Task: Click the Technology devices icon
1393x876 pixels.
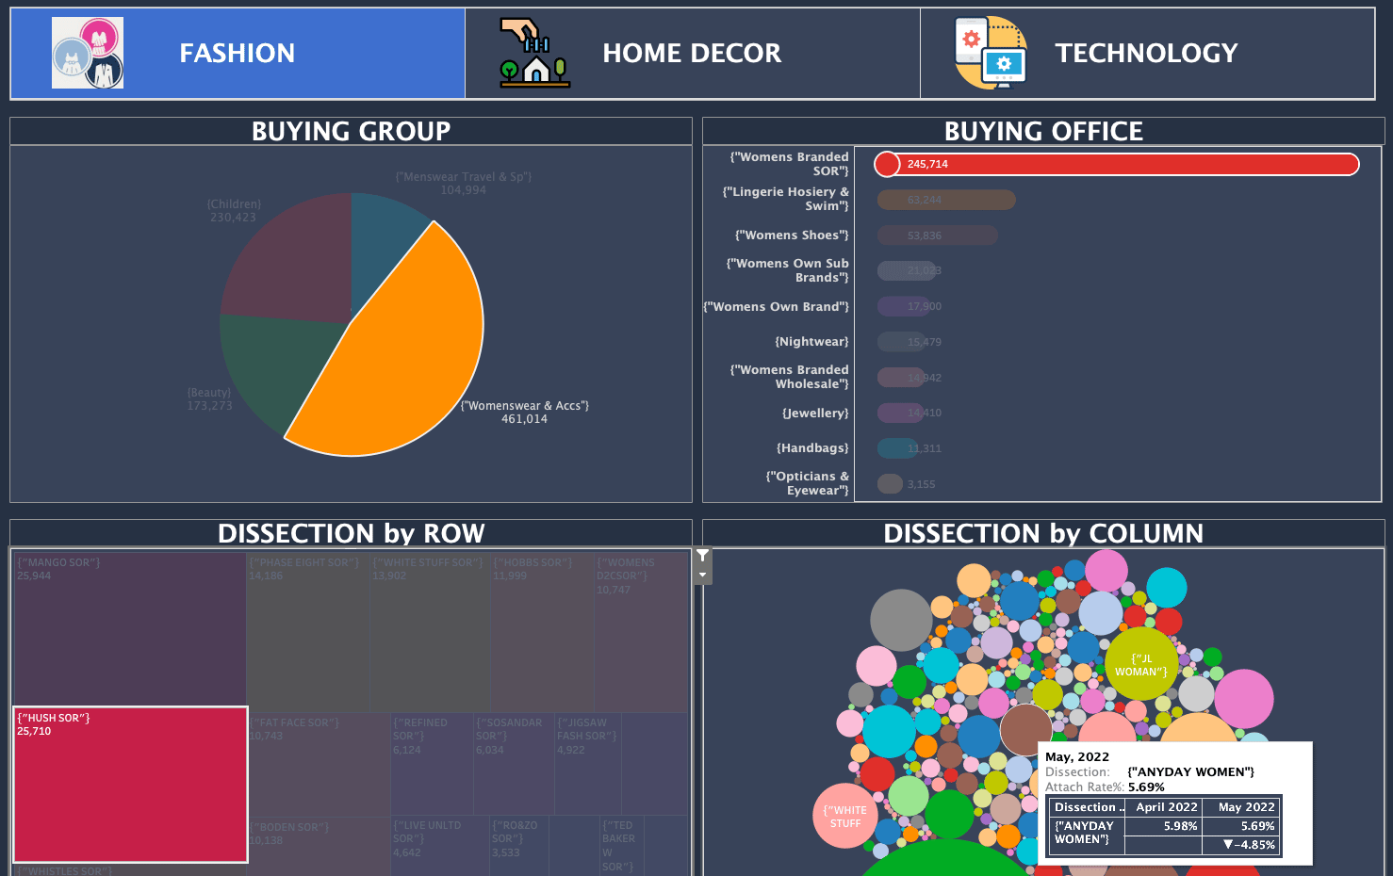Action: click(990, 53)
